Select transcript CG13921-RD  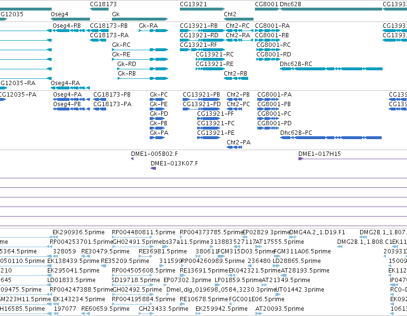coord(199,35)
